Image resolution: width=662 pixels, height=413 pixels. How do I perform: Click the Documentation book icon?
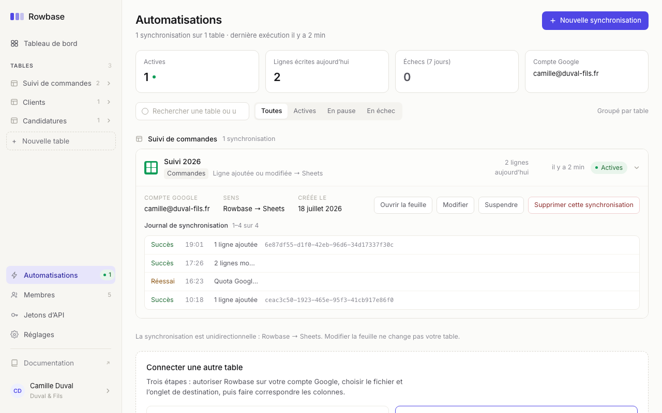14,363
